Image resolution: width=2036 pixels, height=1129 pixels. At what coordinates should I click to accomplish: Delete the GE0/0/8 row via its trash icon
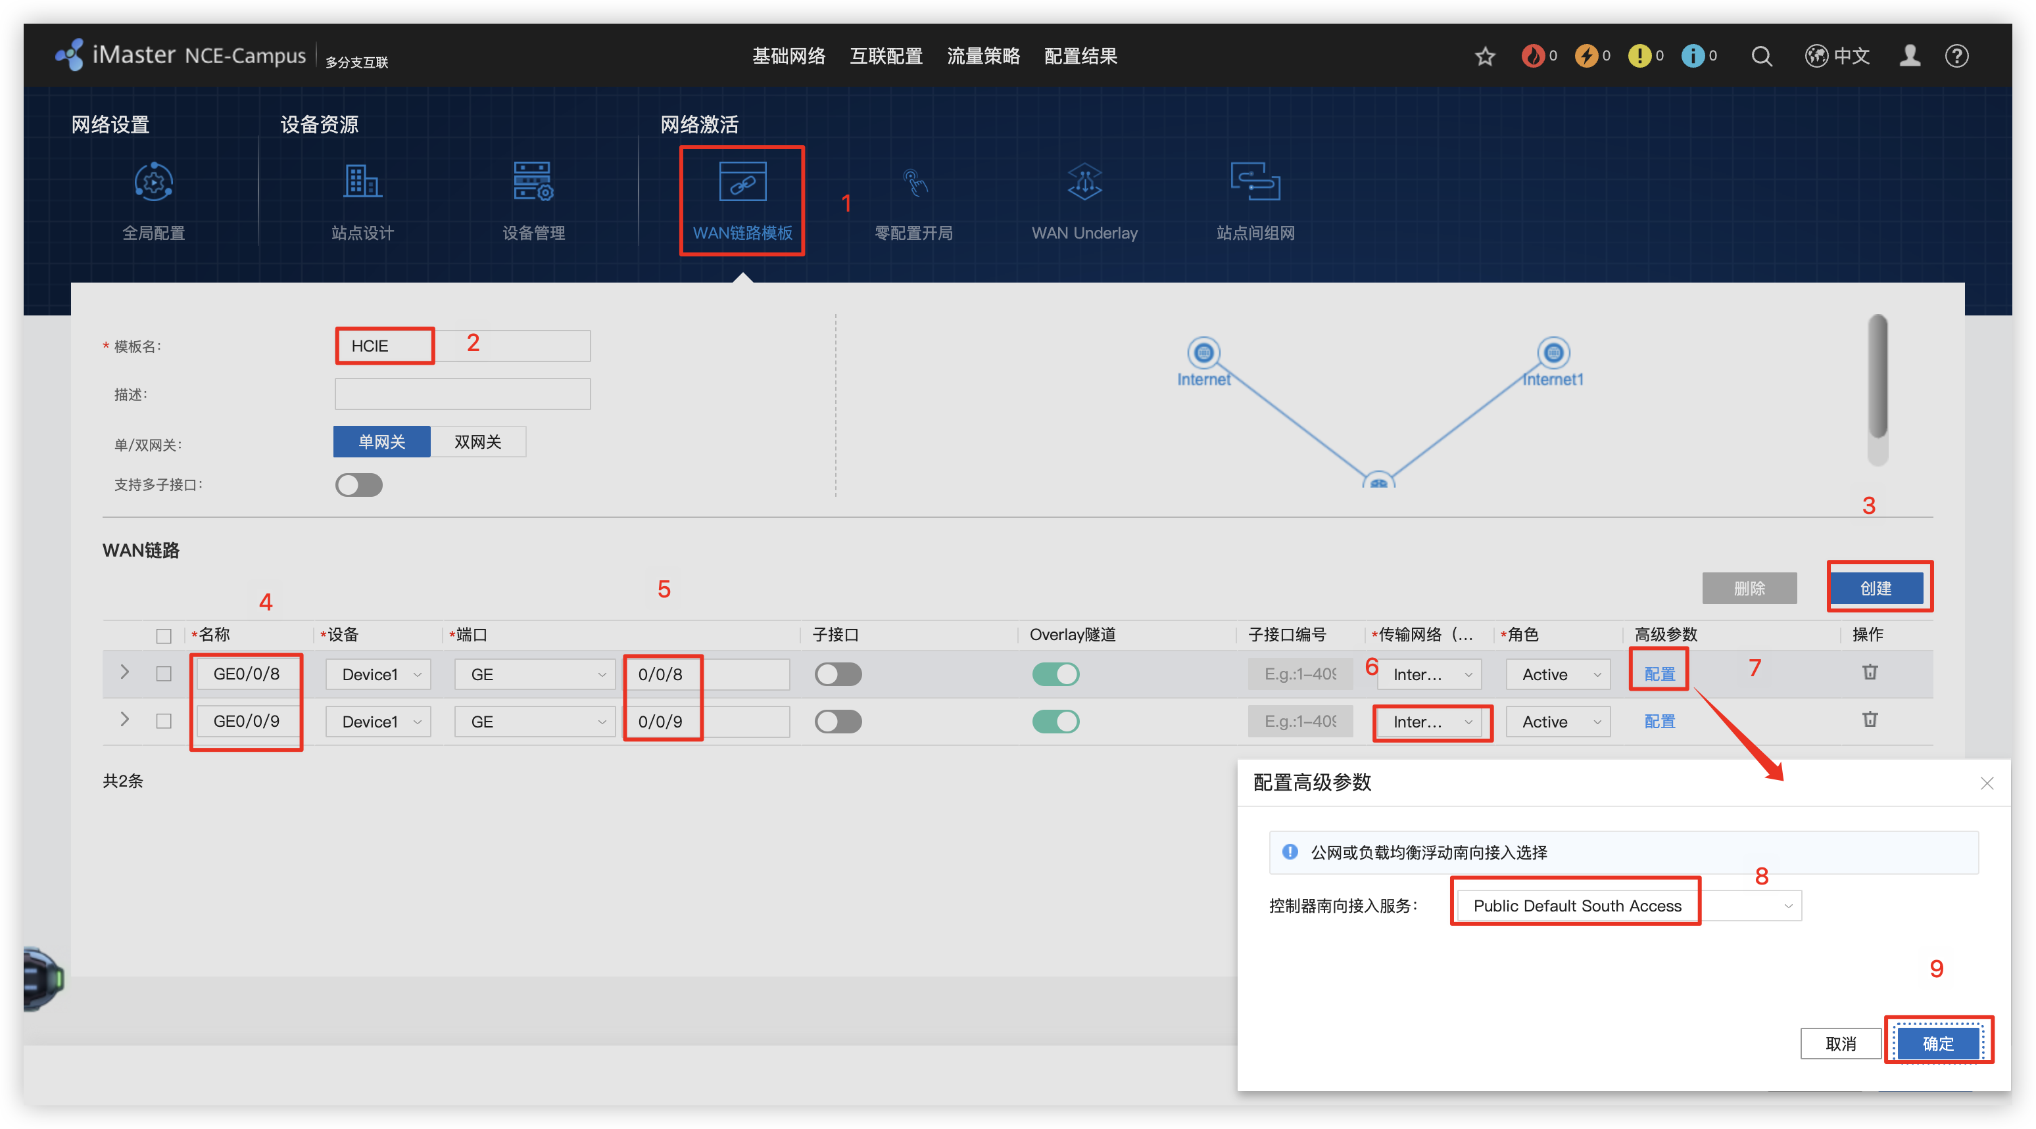tap(1869, 672)
